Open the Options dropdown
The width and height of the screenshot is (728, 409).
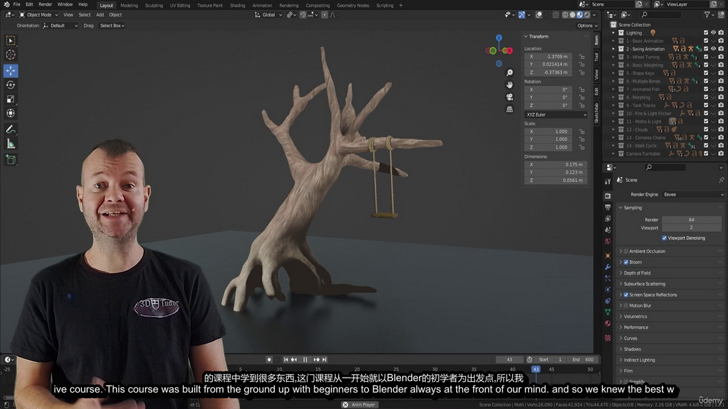[587, 25]
